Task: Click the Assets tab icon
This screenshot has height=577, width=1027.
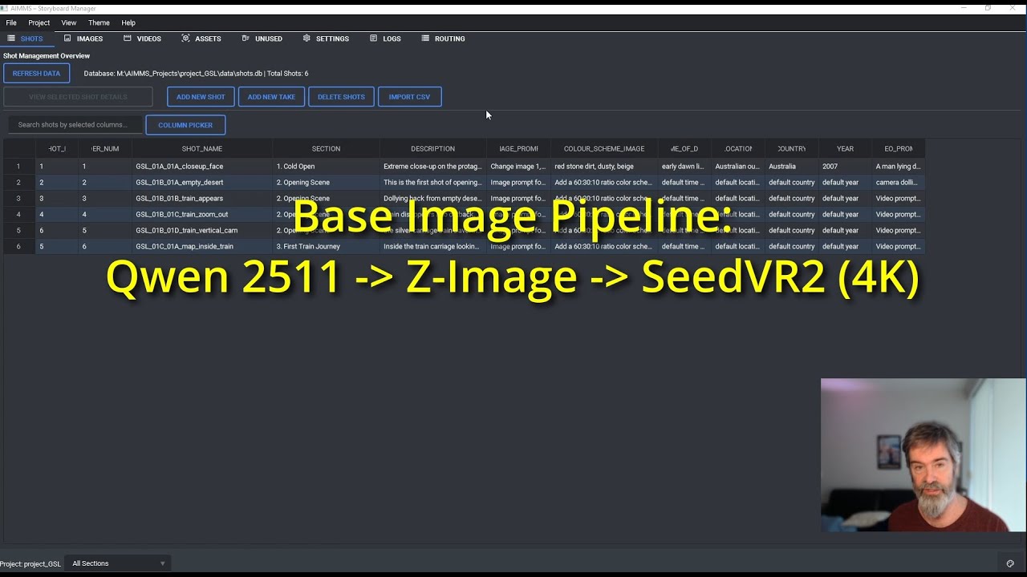Action: click(x=185, y=38)
